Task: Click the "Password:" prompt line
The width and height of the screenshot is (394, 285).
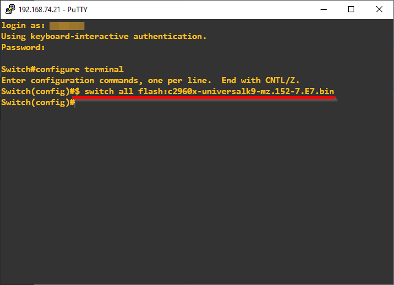Action: pyautogui.click(x=23, y=47)
